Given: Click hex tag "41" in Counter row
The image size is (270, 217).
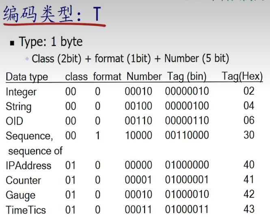Looking at the screenshot, I should point(249,180).
